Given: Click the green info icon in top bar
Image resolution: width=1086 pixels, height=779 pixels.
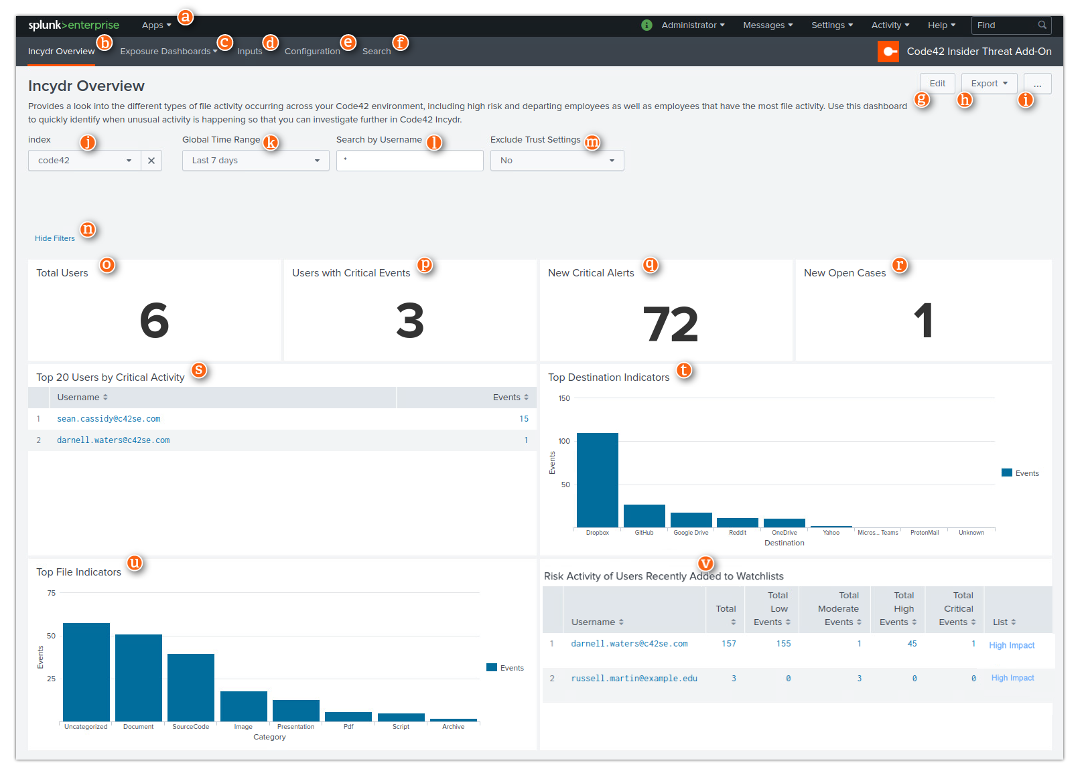Looking at the screenshot, I should coord(646,25).
